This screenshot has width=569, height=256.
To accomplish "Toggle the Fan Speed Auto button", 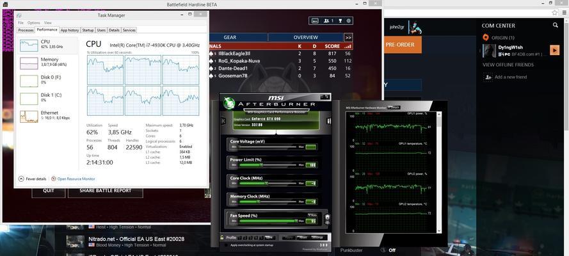I will tap(312, 216).
